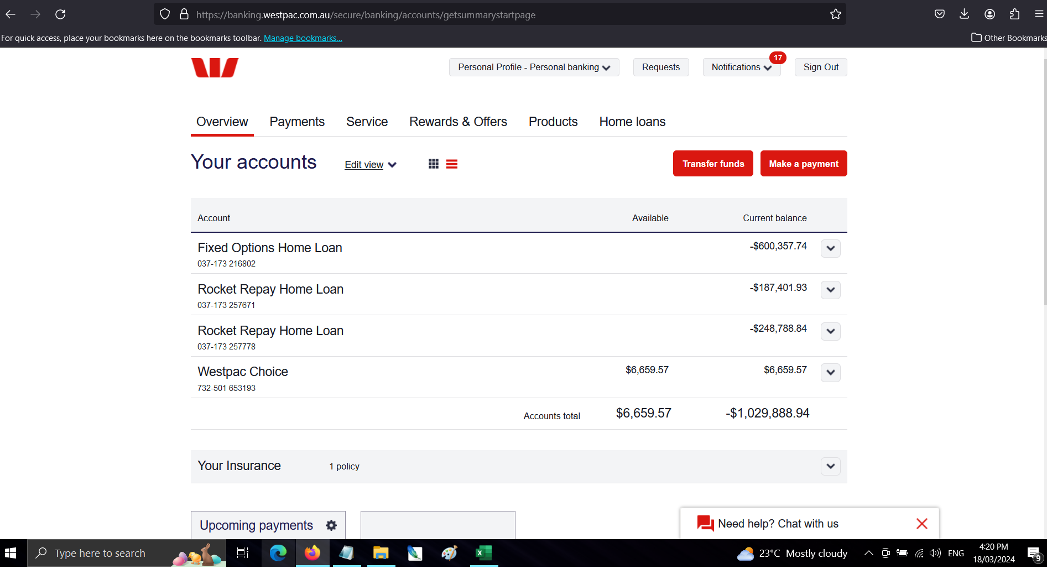Open the Home loans tab

pos(632,122)
